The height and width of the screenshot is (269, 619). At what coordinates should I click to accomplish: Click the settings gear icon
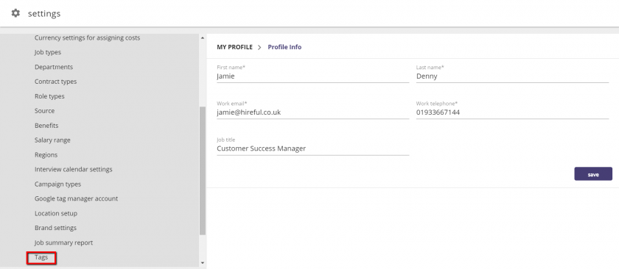point(15,13)
